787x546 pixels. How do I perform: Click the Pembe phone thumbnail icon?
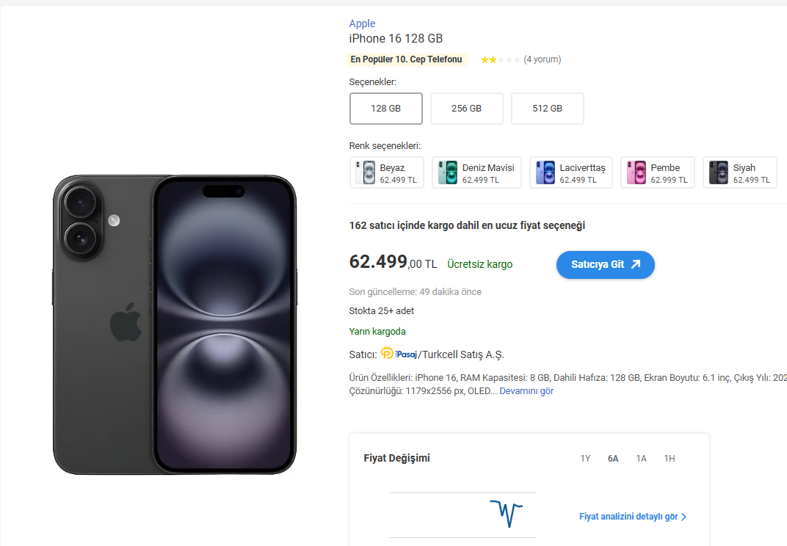[636, 172]
